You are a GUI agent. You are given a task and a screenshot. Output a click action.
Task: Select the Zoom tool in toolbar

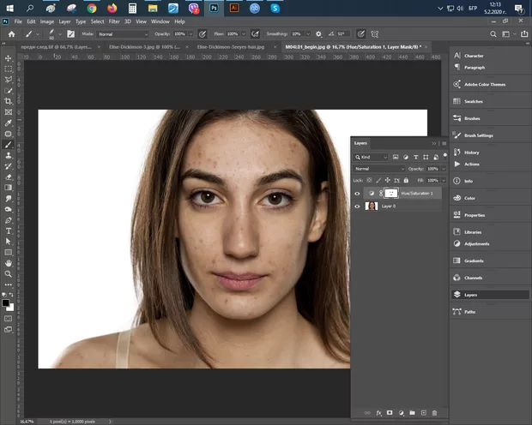click(x=8, y=274)
